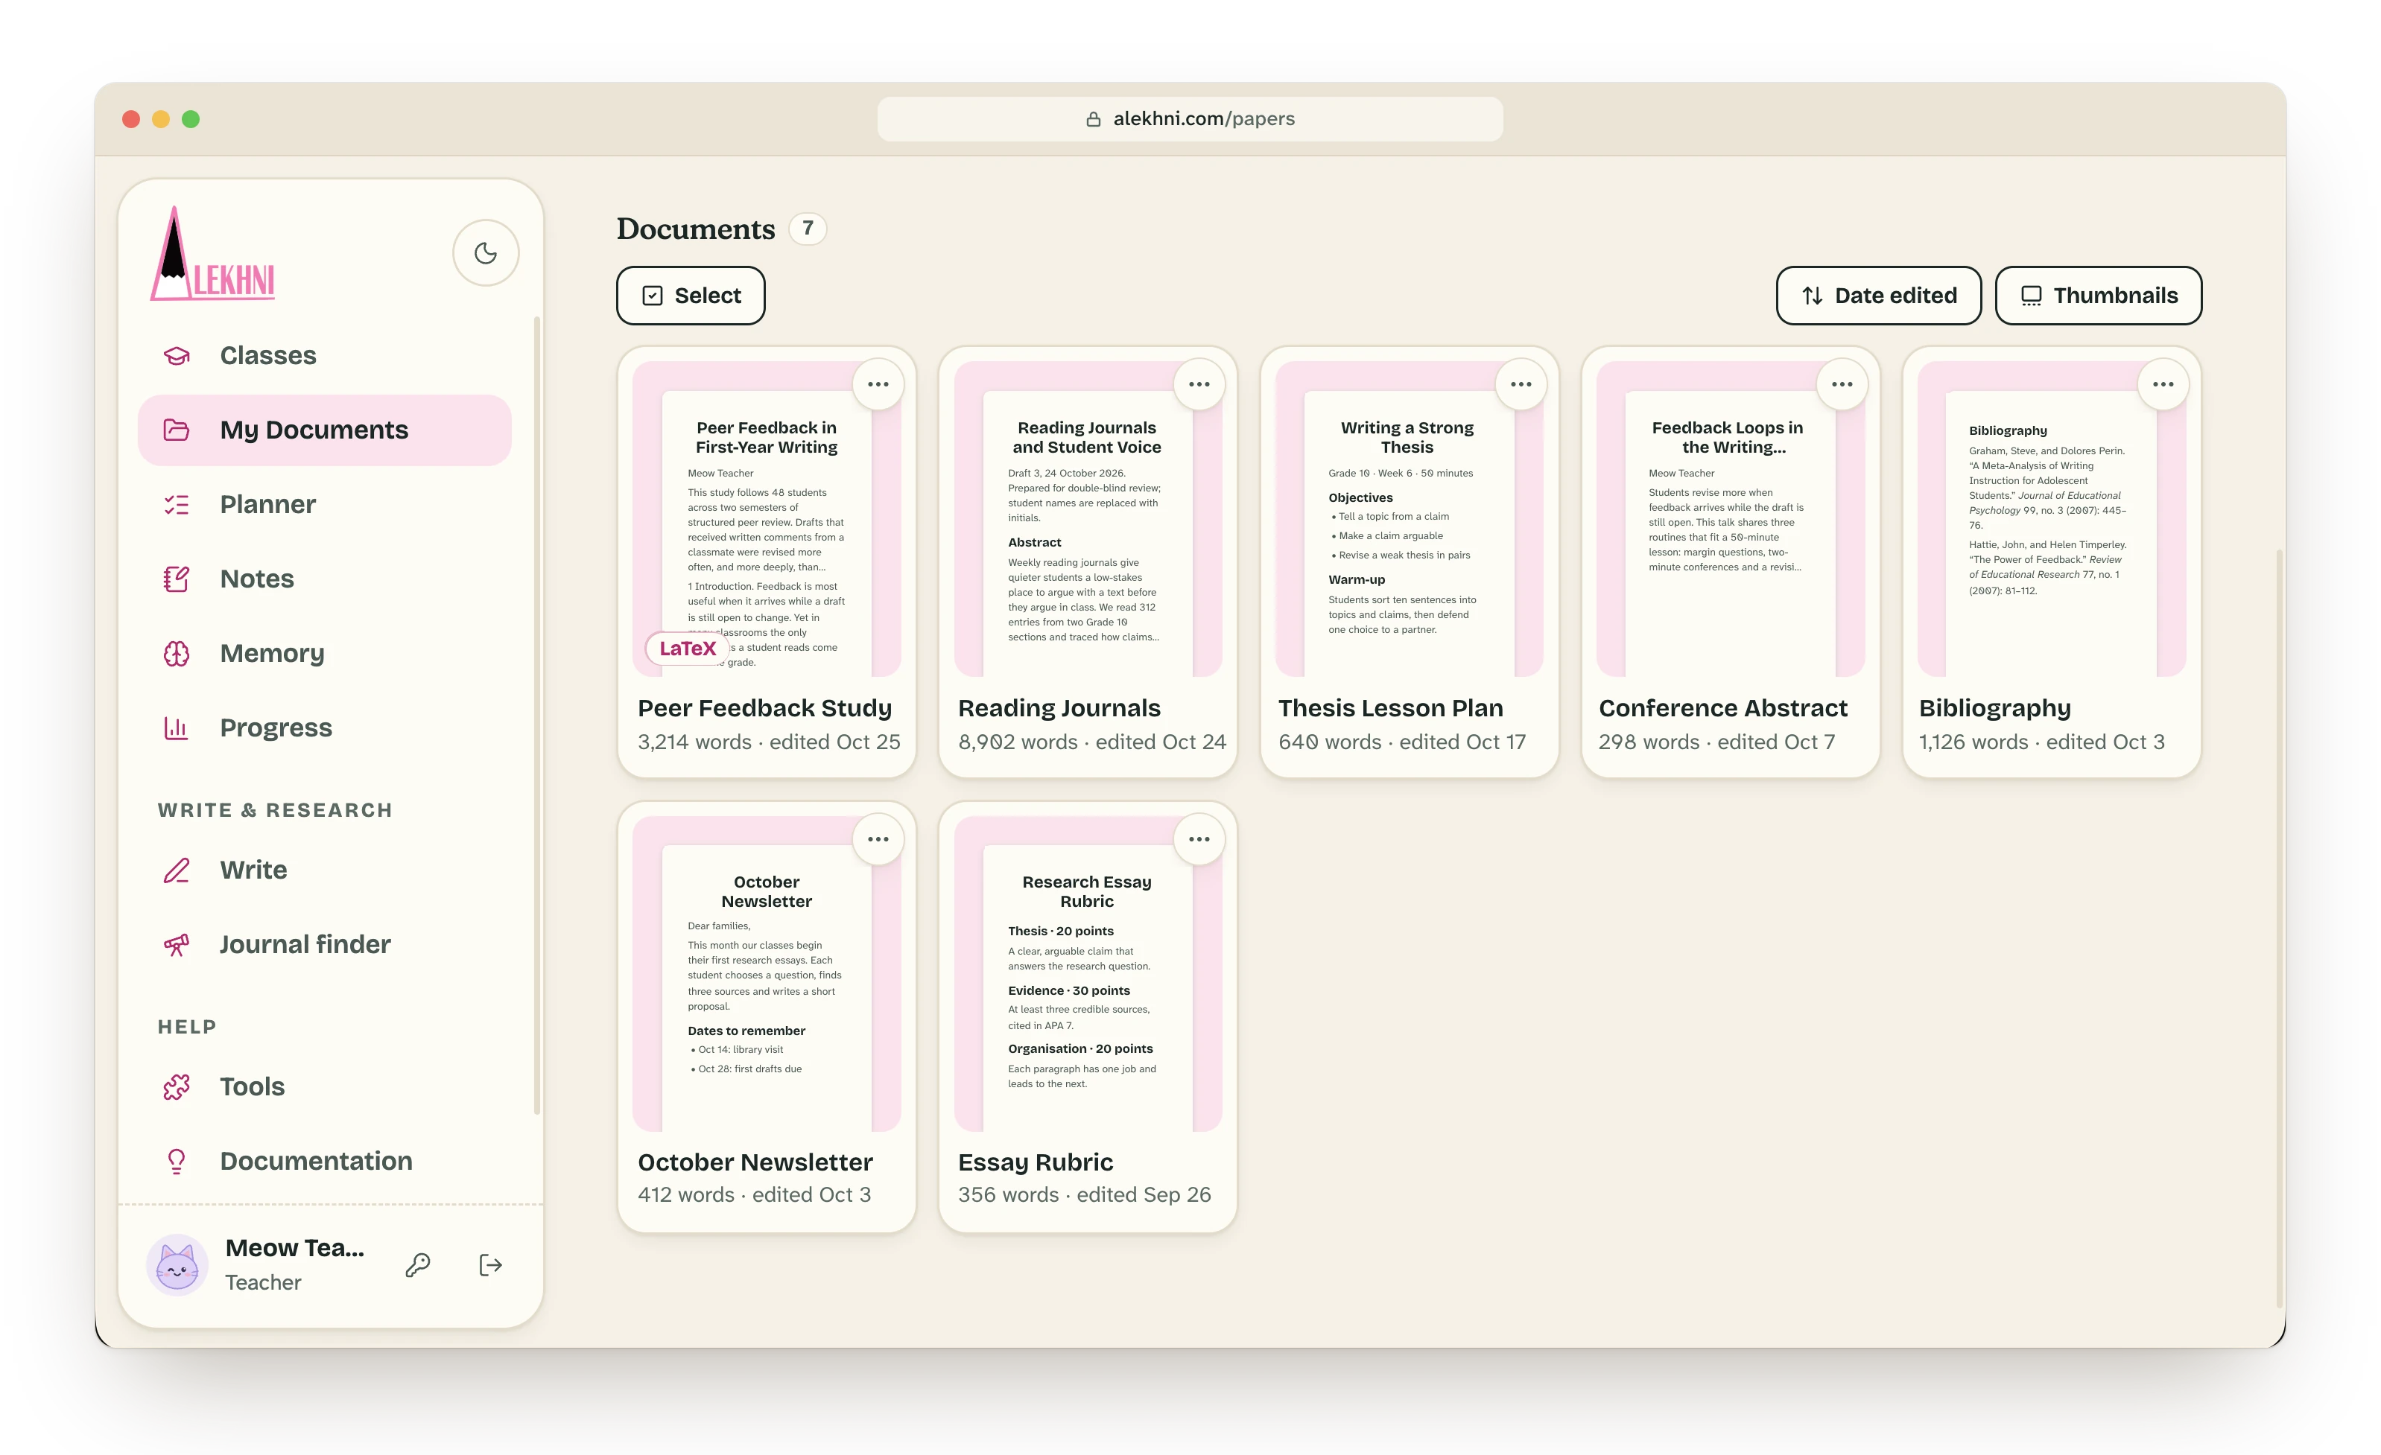Click the key icon beside Meow Teacher
Viewport: 2381px width, 1455px height.
[419, 1264]
